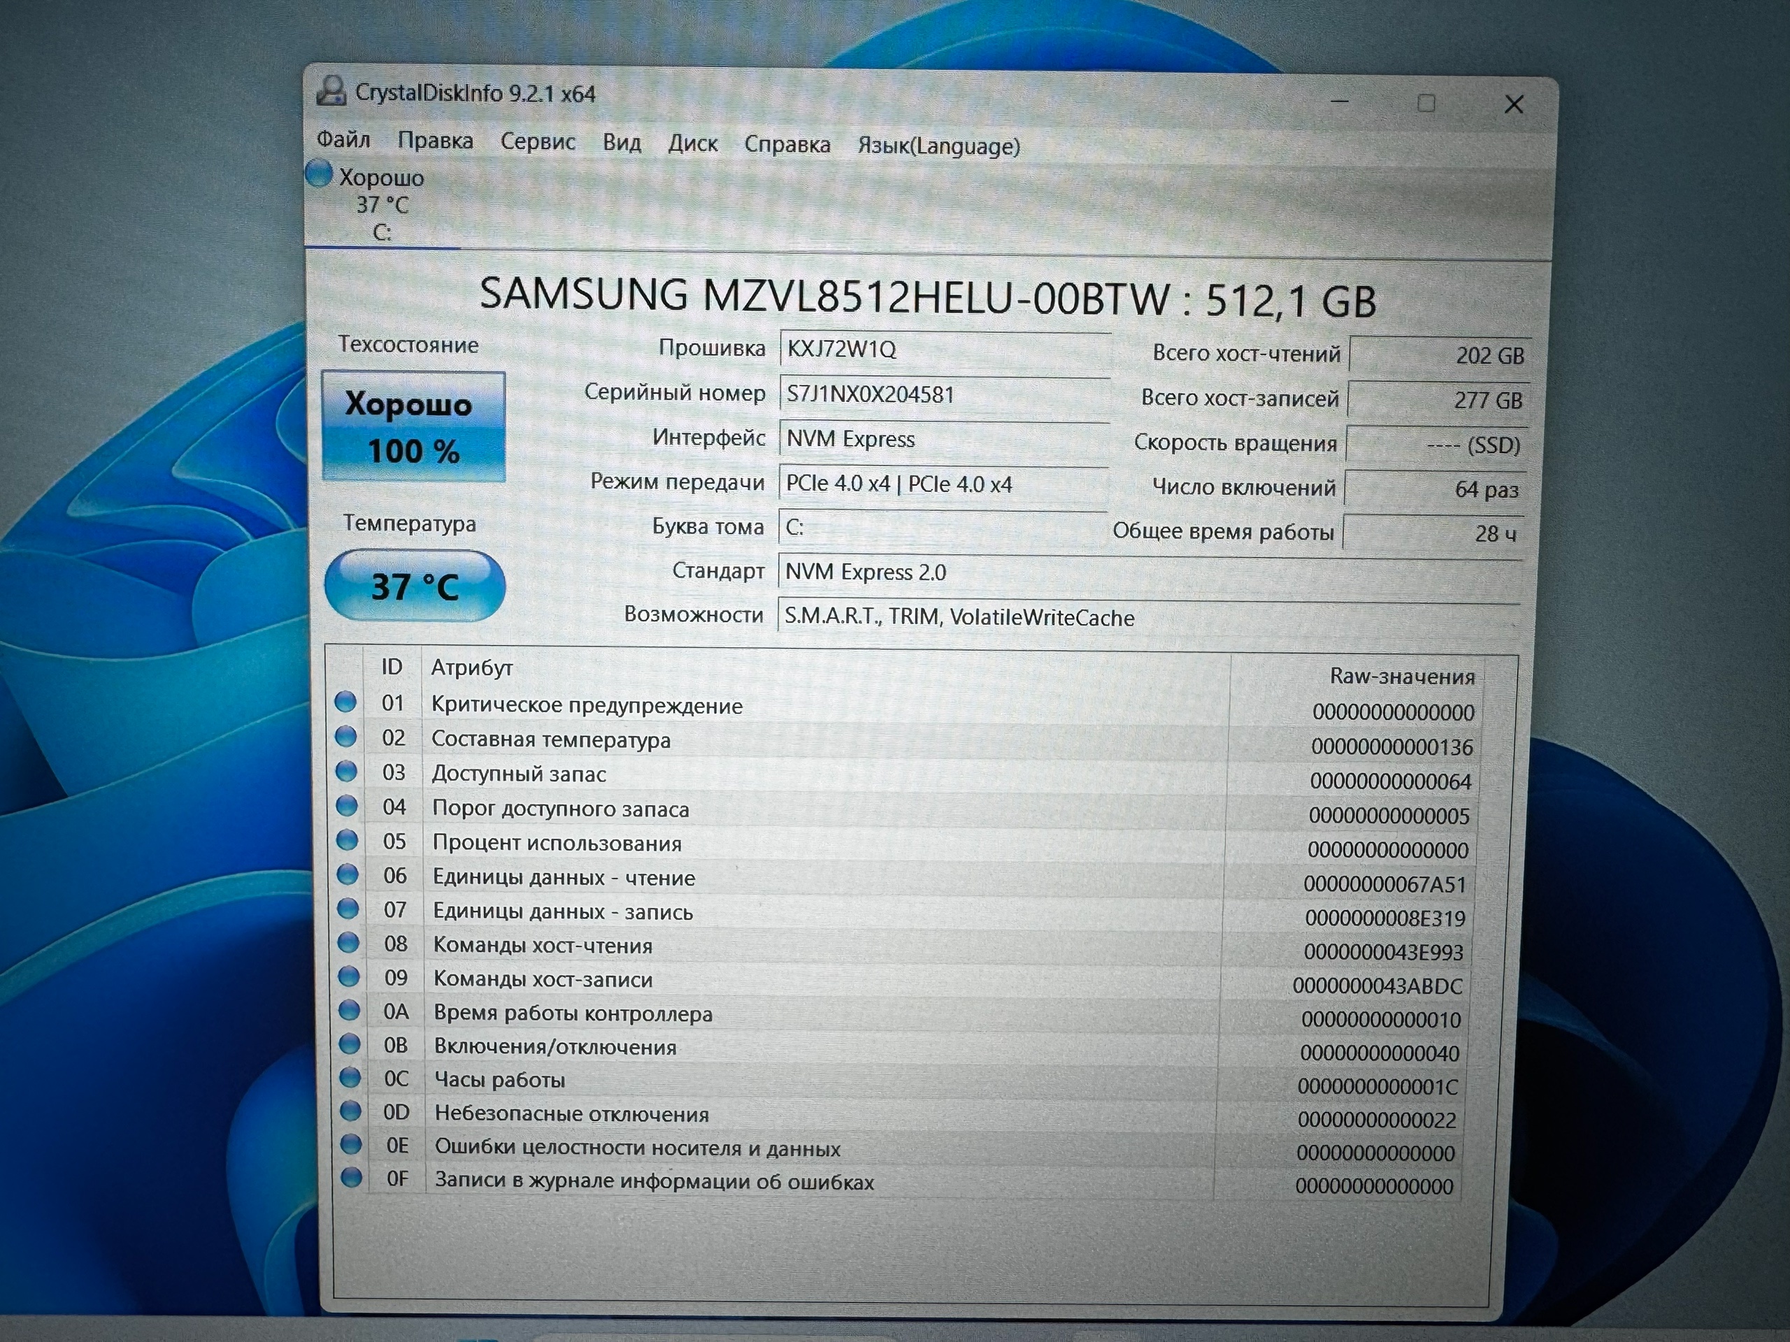Image resolution: width=1790 pixels, height=1342 pixels.
Task: Click raw value 0000000043ABDC
Action: click(1377, 986)
